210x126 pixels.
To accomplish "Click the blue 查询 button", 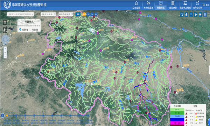I will [x=78, y=14].
